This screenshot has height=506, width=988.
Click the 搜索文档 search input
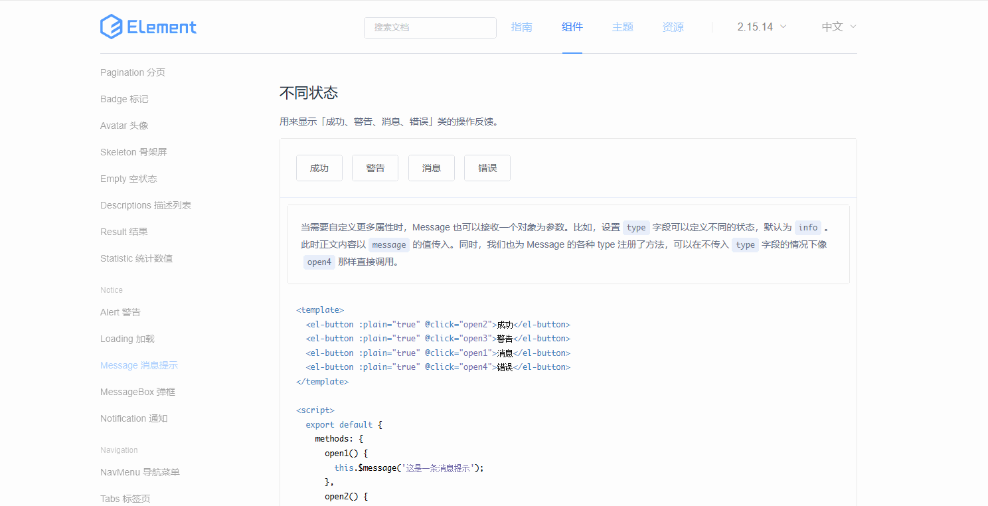point(430,28)
